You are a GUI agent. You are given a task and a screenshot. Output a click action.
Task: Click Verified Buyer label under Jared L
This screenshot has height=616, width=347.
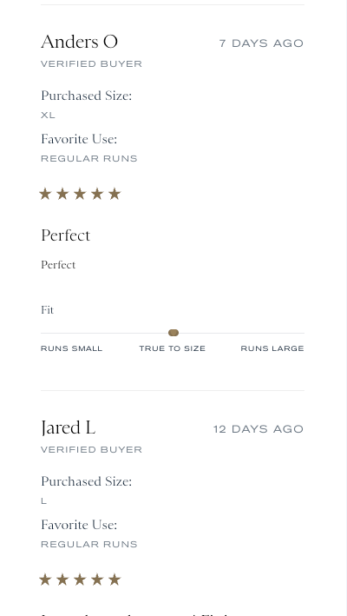pyautogui.click(x=91, y=449)
